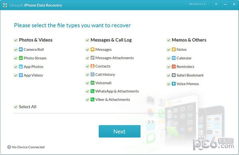Click the orange Messages icon

point(92,49)
